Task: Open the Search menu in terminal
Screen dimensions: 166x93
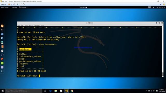Action: (x=31, y=25)
